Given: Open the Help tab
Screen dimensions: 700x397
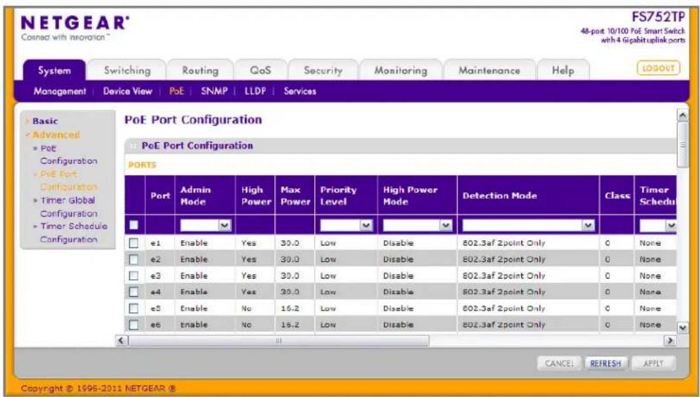Looking at the screenshot, I should click(x=562, y=70).
